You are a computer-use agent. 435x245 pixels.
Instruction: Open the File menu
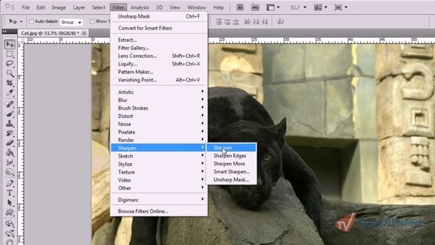(x=26, y=7)
